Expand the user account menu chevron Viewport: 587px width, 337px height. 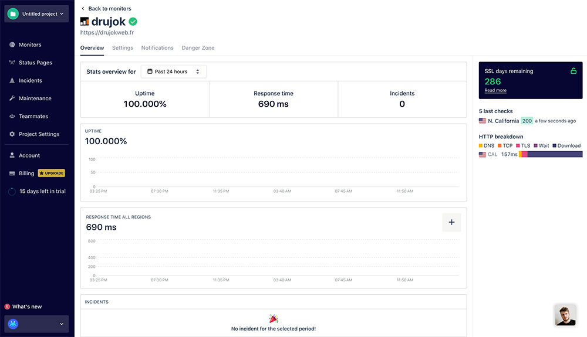click(62, 324)
